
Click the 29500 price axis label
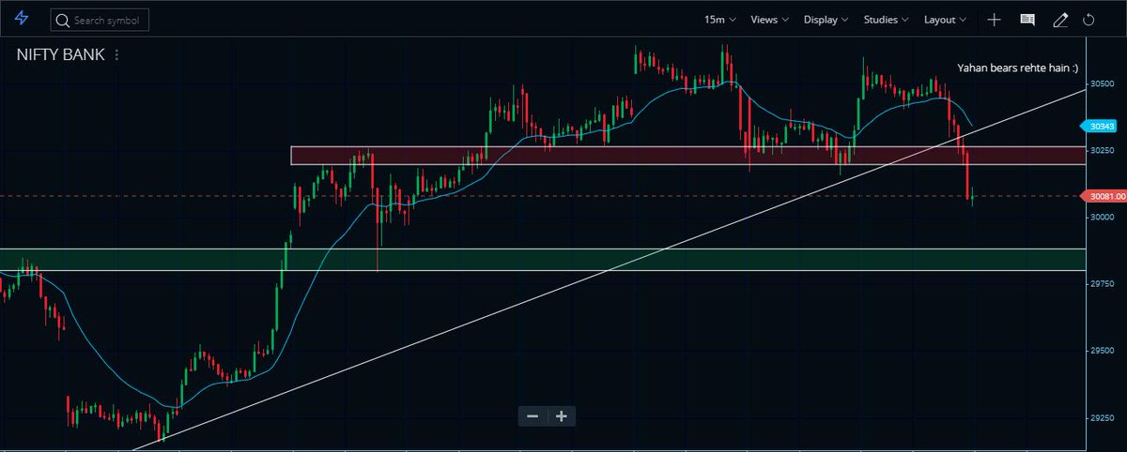click(1101, 351)
